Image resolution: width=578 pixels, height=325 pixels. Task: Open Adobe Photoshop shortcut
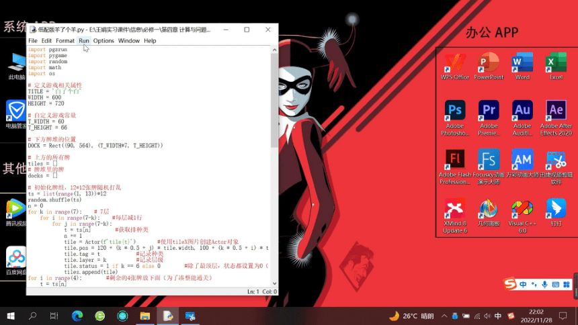[455, 118]
